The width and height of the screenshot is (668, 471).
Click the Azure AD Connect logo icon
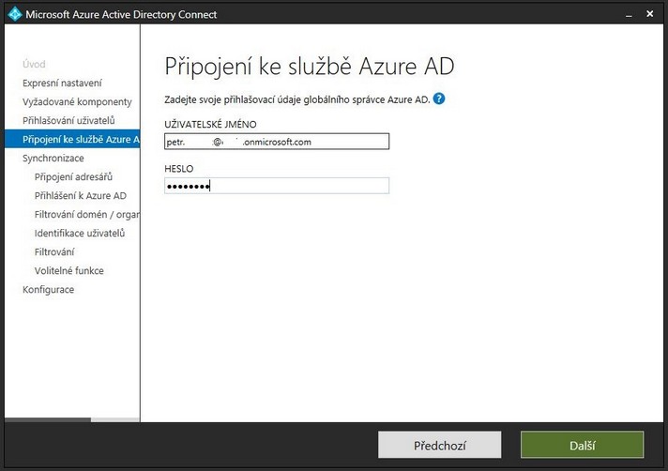click(x=14, y=14)
